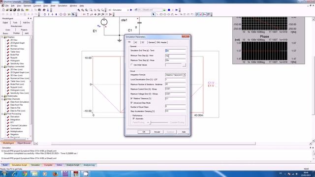Open the Sheet menu
This screenshot has width=315, height=177.
(53, 5)
